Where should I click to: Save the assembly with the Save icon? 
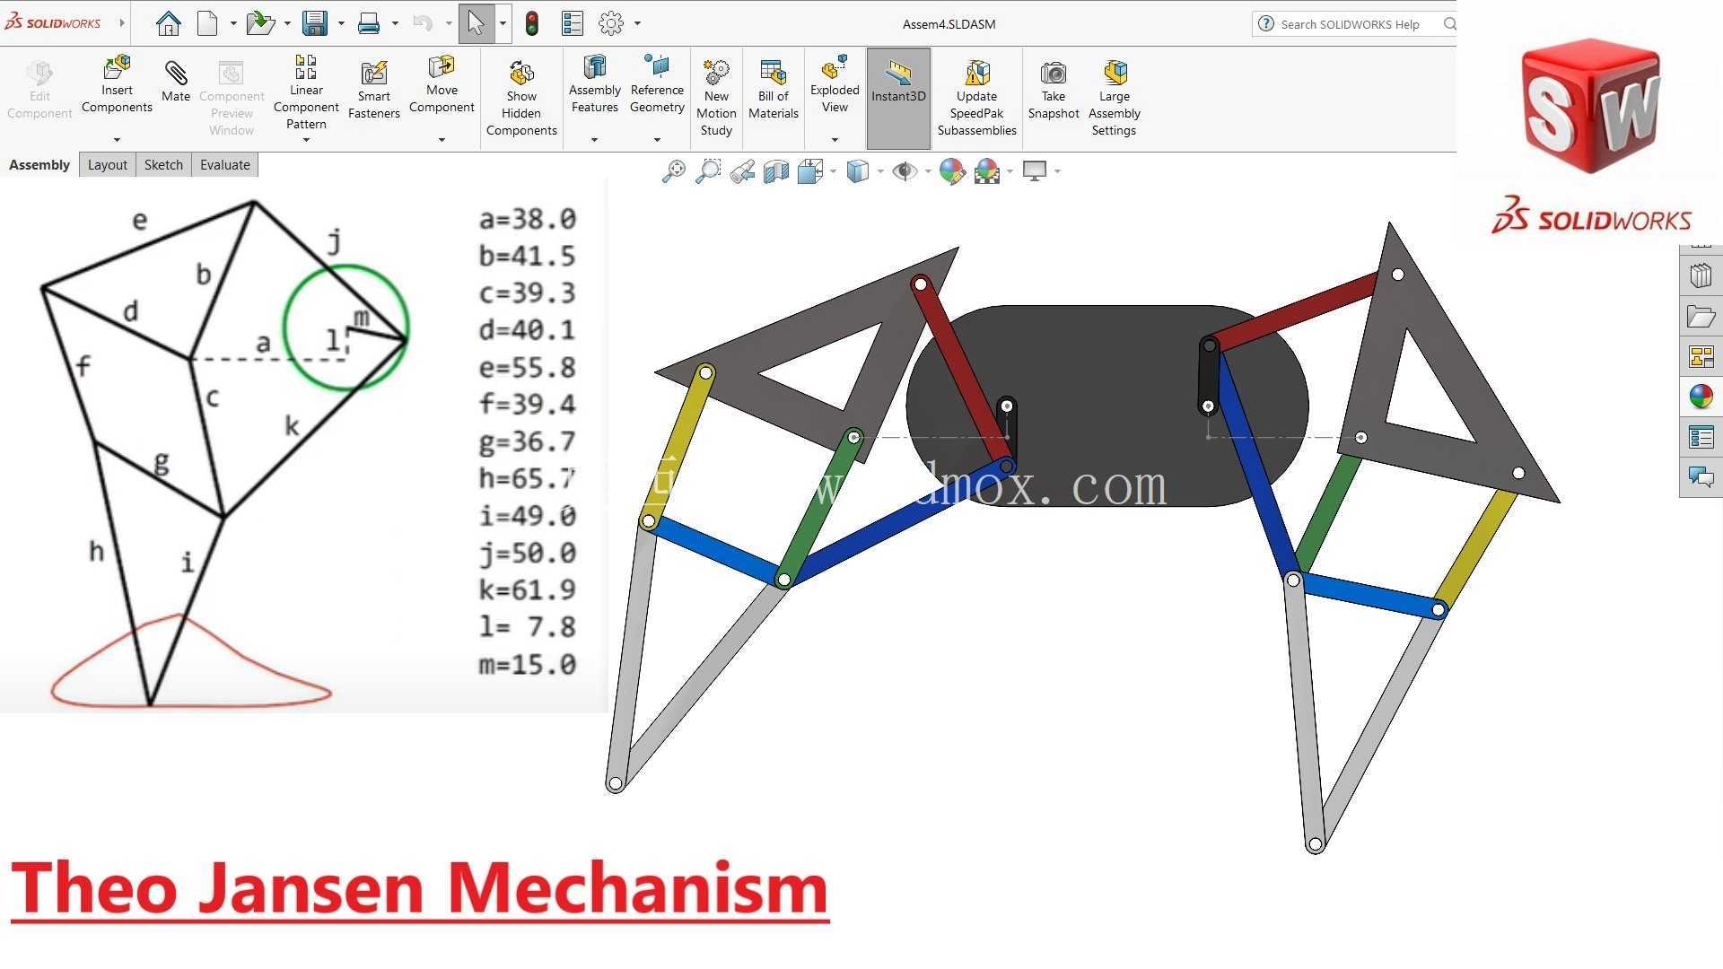(315, 23)
